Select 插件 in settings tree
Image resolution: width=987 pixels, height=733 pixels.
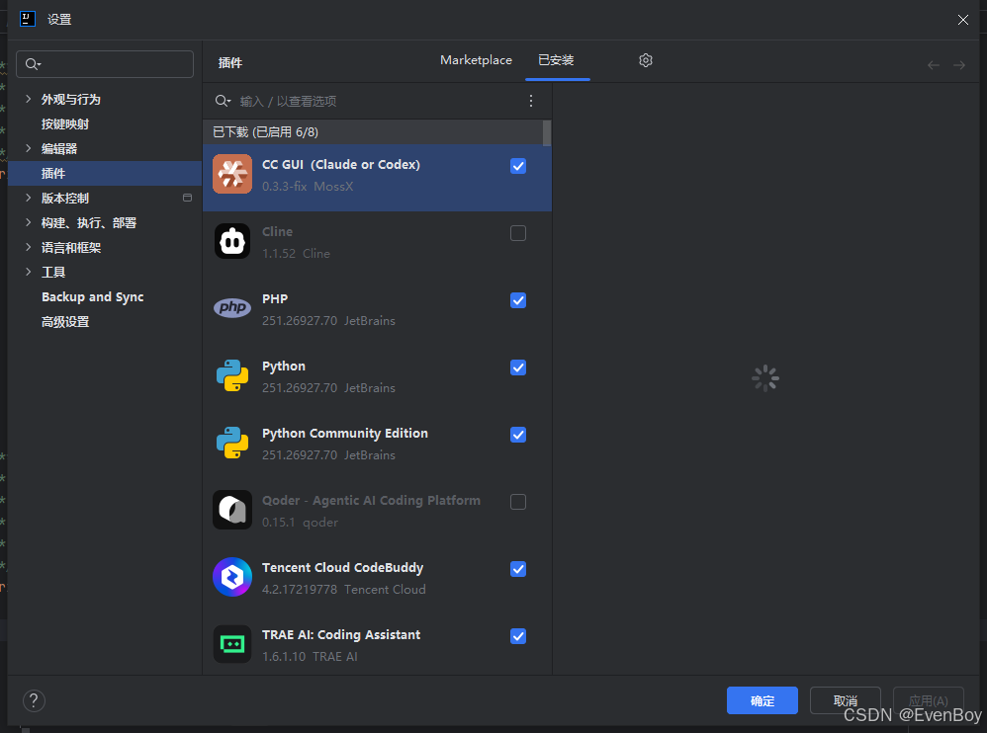[105, 173]
